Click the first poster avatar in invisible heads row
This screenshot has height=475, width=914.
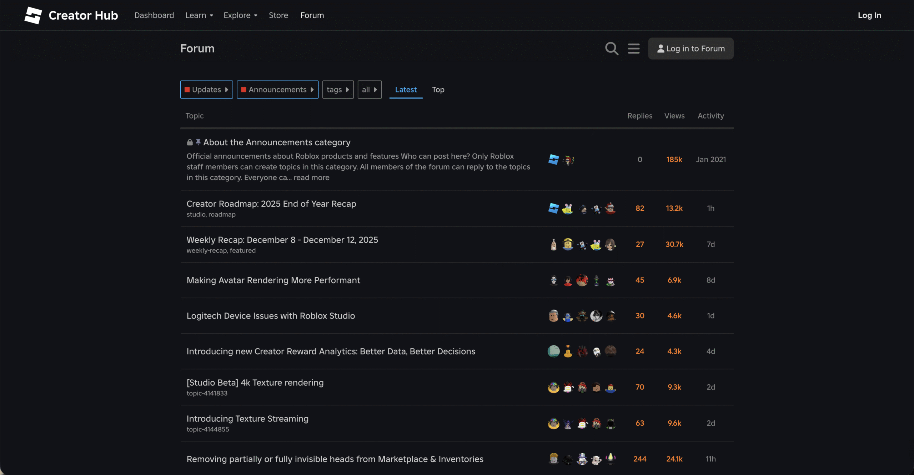point(553,459)
